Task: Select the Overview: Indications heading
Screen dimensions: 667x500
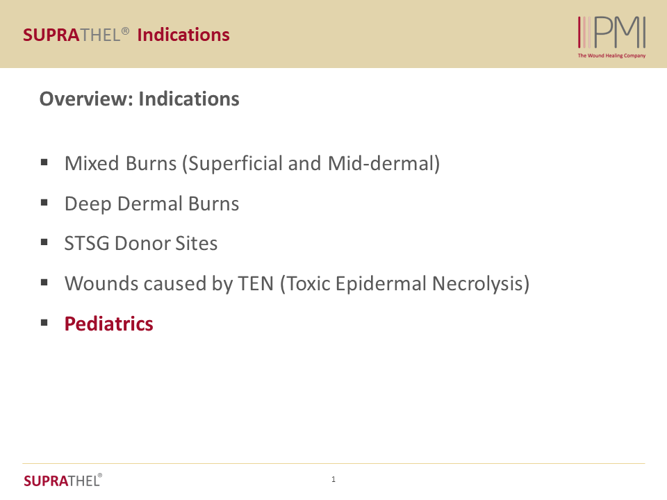Action: click(x=139, y=99)
